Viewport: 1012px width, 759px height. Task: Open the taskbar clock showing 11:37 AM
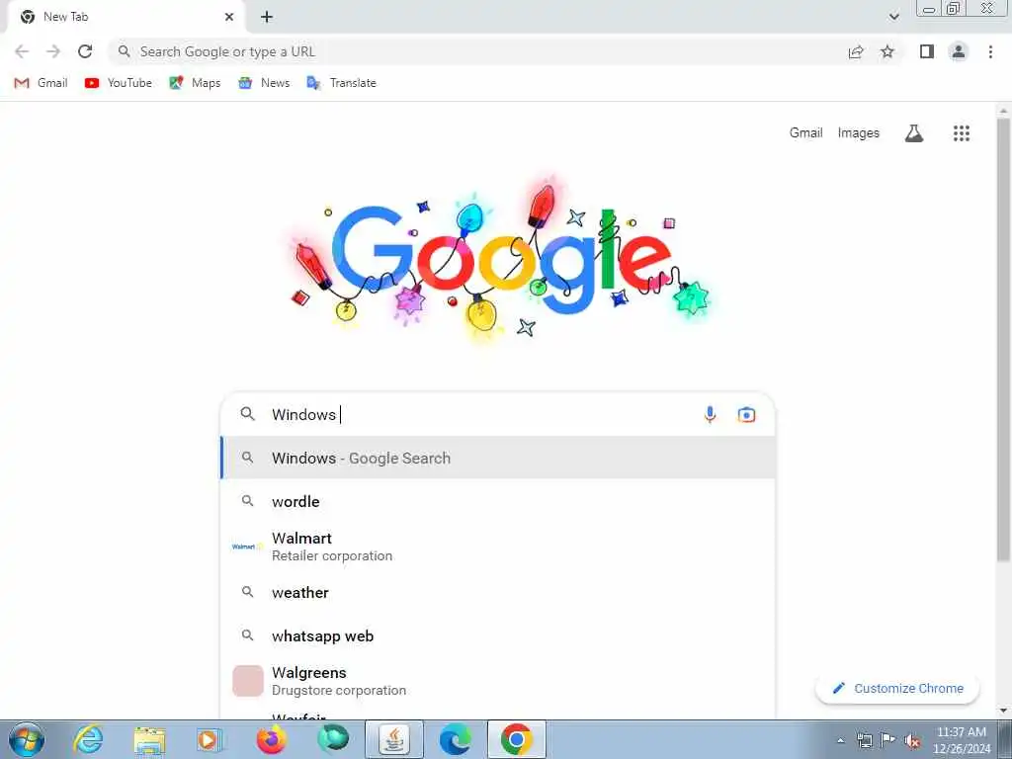(962, 740)
